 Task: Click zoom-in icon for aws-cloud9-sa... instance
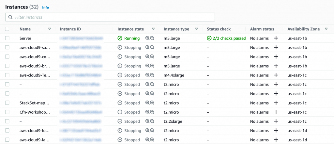[x=147, y=47]
